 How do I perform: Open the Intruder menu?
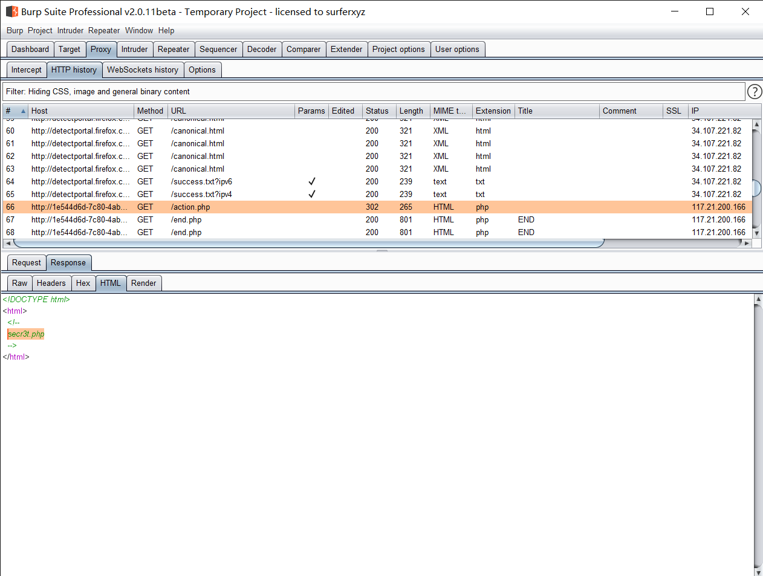pos(70,30)
